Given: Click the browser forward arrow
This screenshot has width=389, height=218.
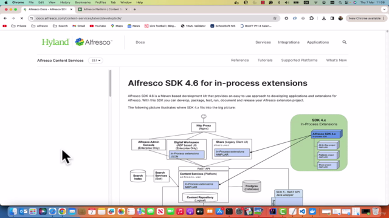Looking at the screenshot, I should tap(13, 18).
